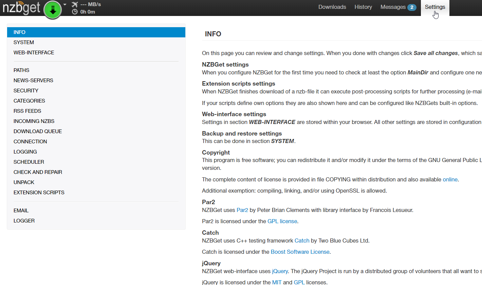The width and height of the screenshot is (482, 285).
Task: Go to the INCOMING NZBS section
Action: (96, 121)
